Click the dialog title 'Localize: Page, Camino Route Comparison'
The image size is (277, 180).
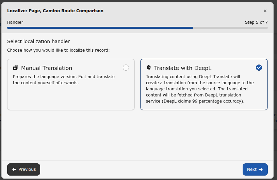pyautogui.click(x=55, y=11)
